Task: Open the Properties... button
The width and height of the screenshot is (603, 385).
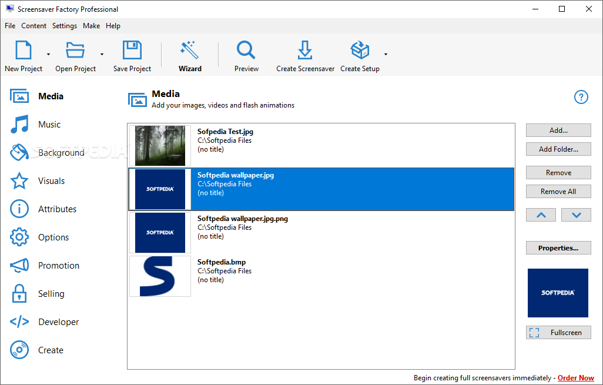Action: point(558,248)
